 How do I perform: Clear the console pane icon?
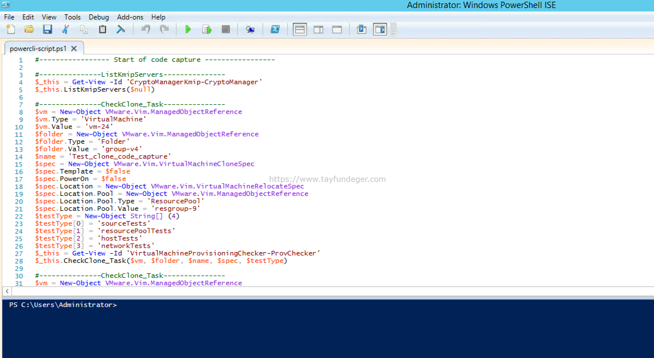[121, 29]
